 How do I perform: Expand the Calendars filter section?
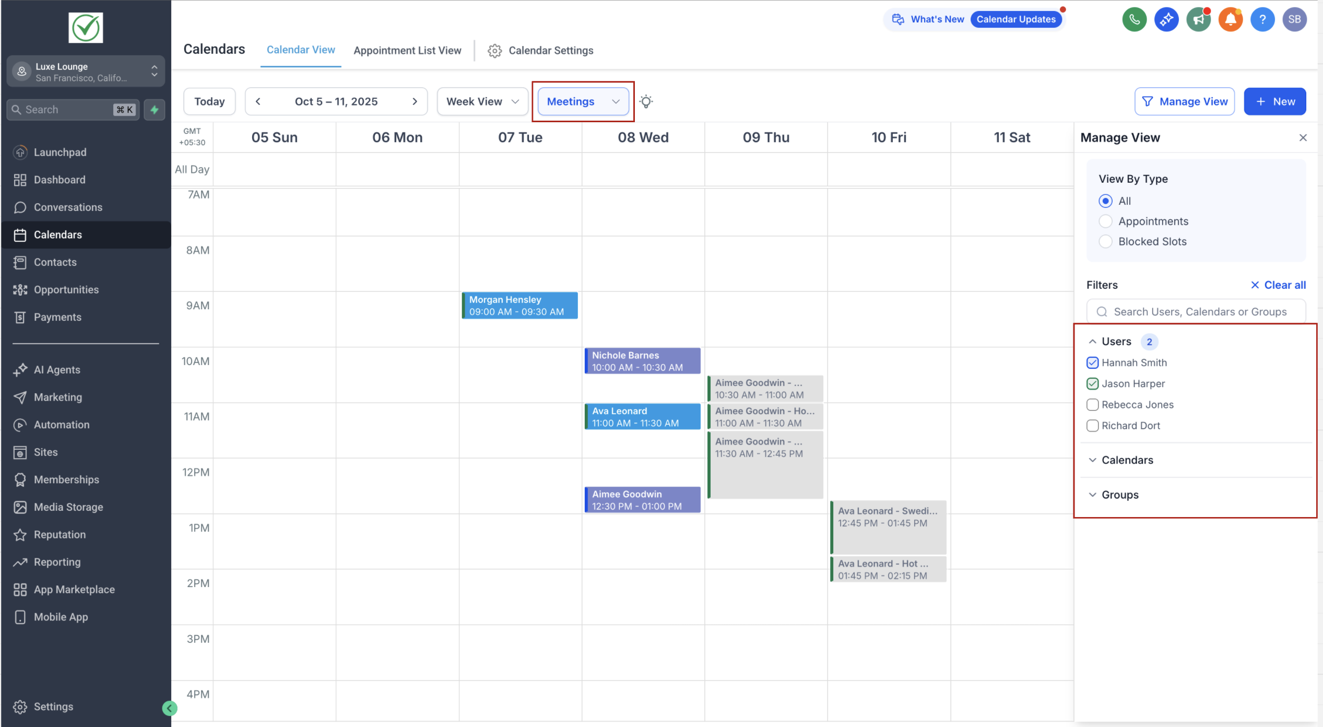pos(1127,460)
